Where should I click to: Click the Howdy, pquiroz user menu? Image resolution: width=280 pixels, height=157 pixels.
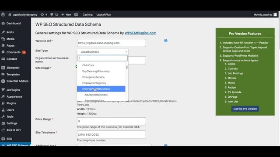(x=263, y=14)
